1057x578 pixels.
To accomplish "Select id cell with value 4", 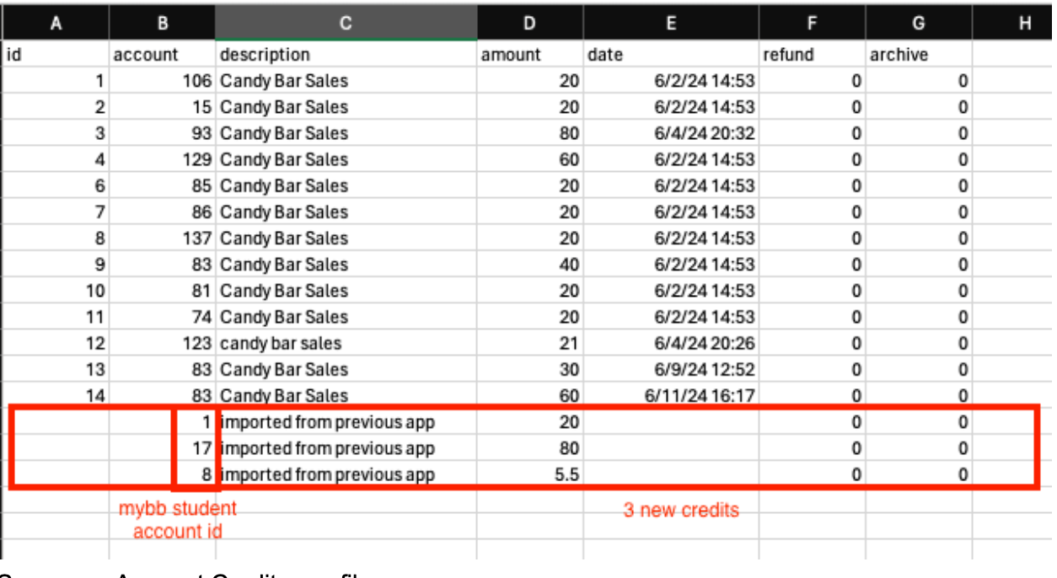I will coord(56,159).
